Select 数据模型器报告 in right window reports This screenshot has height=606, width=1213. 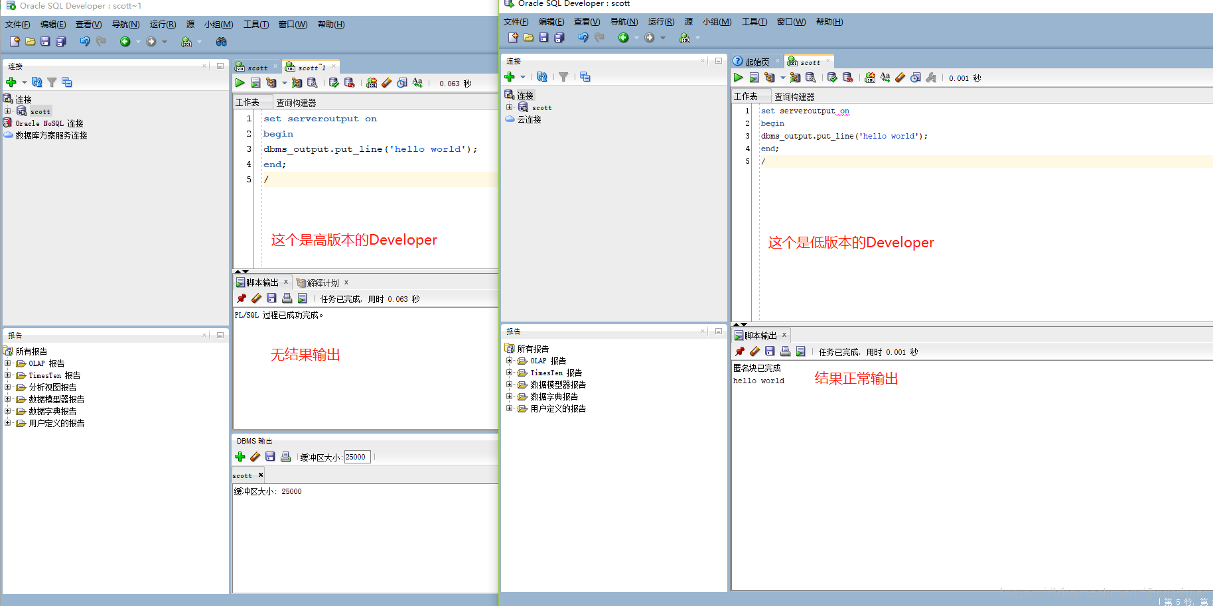click(558, 385)
